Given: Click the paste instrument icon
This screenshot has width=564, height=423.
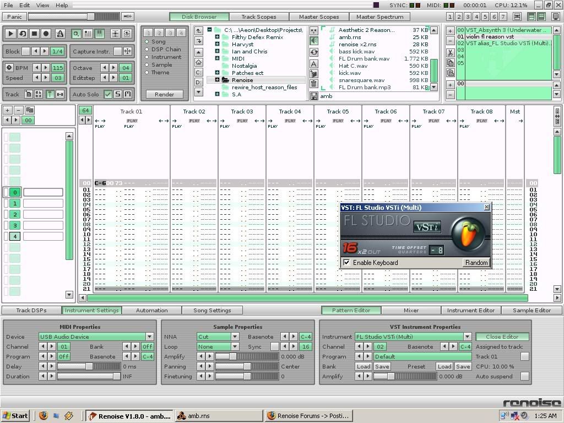Looking at the screenshot, I should 450,73.
